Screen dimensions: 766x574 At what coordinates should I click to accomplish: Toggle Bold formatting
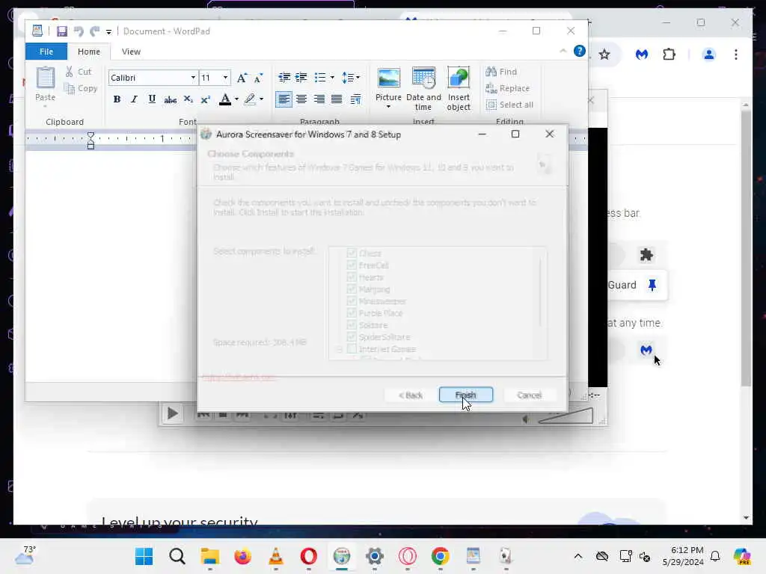point(117,99)
